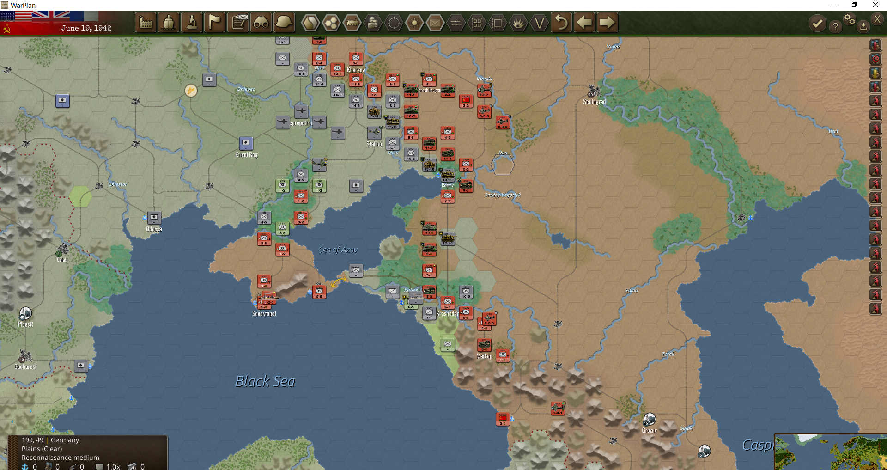Image resolution: width=887 pixels, height=470 pixels.
Task: Click the Soviet hammer and sickle emblem
Action: tap(6, 30)
